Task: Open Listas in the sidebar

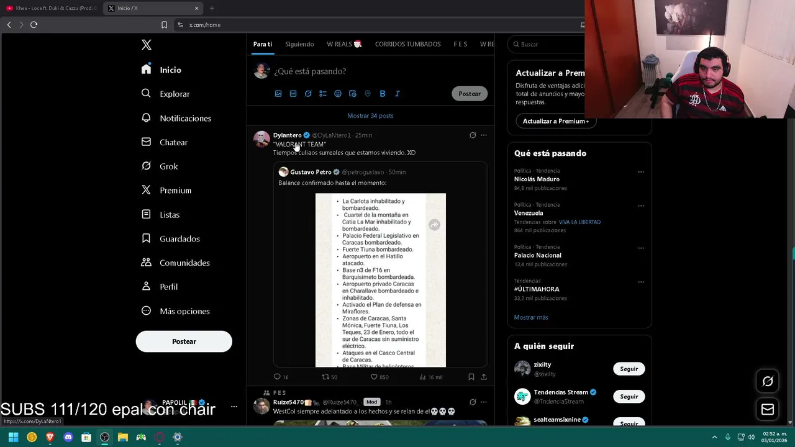Action: pyautogui.click(x=160, y=215)
